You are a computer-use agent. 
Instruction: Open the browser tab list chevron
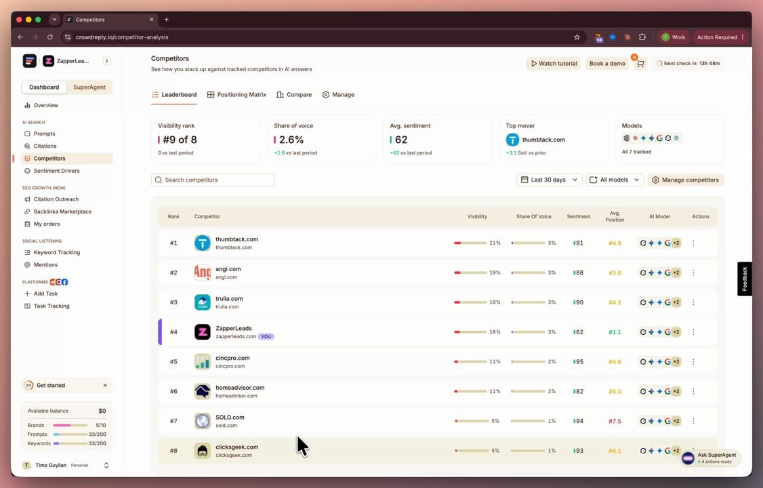point(54,20)
